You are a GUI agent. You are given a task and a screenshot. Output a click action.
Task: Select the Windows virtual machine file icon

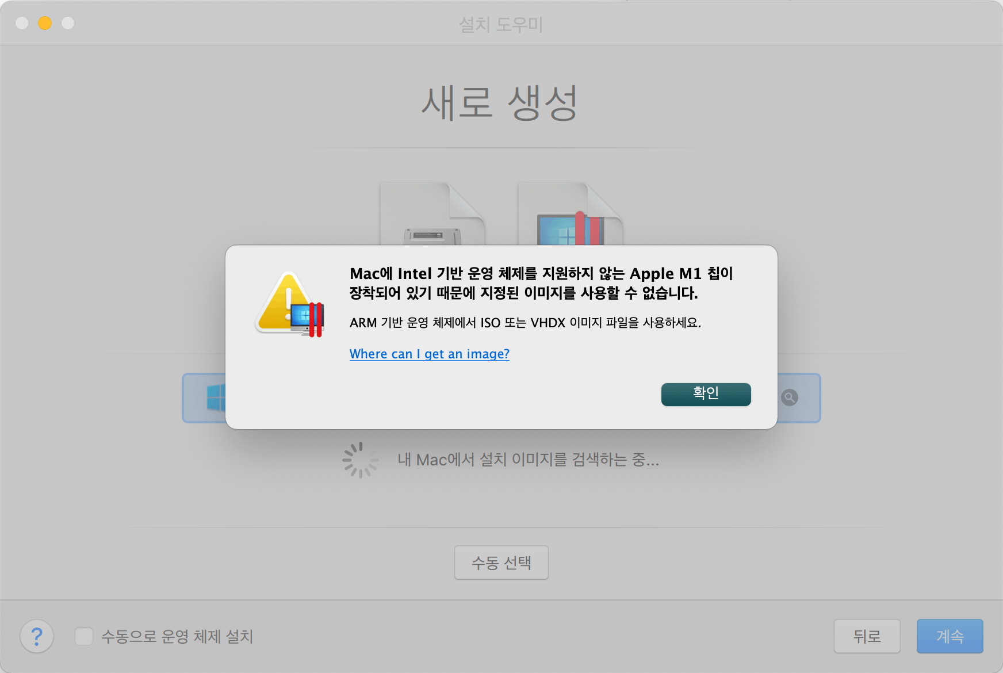571,214
